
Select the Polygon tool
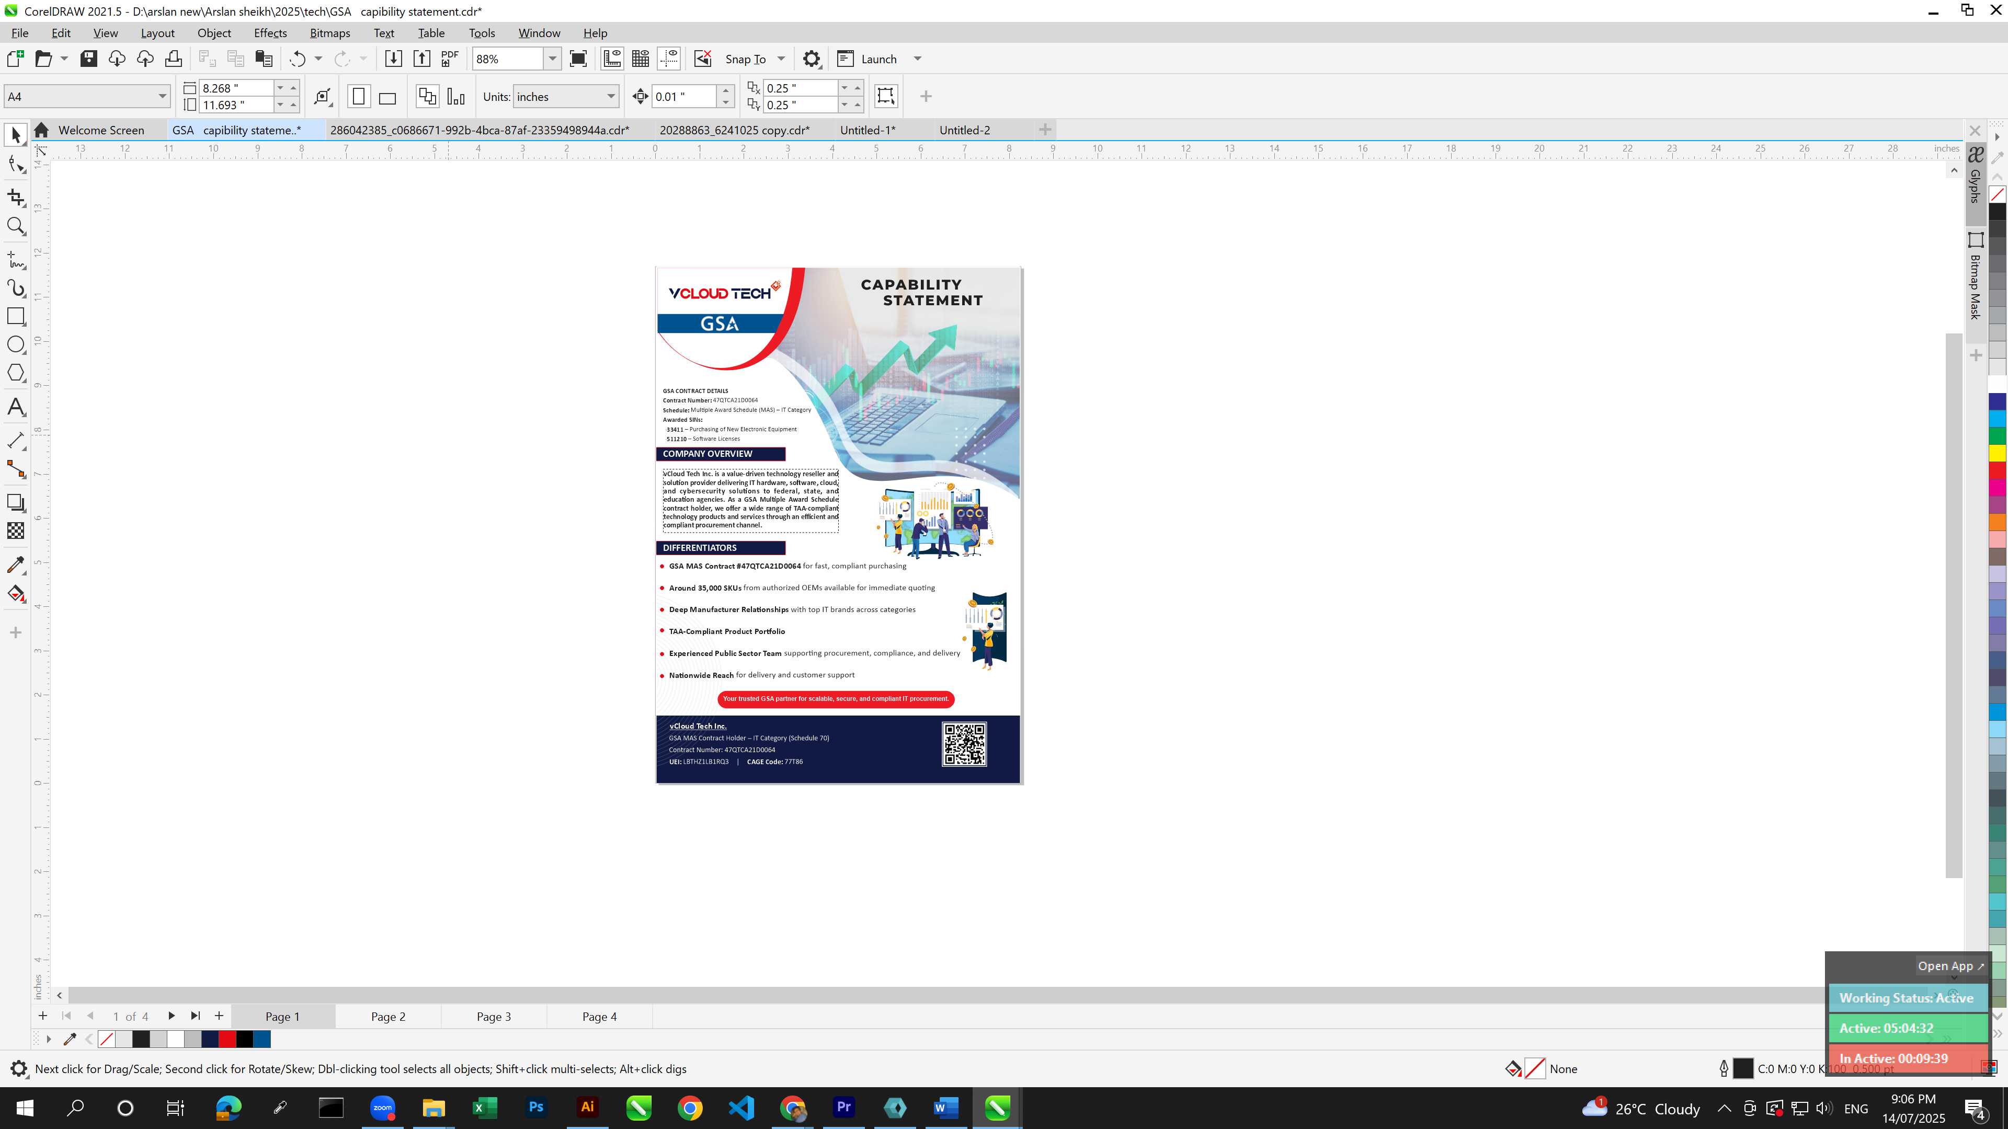(x=16, y=373)
